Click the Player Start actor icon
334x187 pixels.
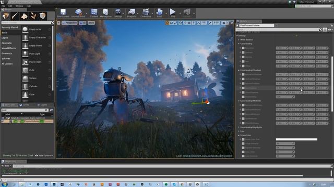coord(25,62)
